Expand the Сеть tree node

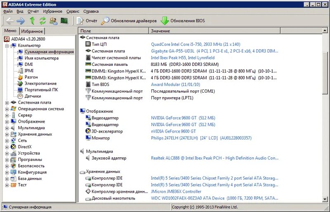tap(7, 141)
